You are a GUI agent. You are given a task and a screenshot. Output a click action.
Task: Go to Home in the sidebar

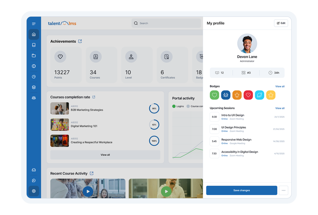(33, 34)
